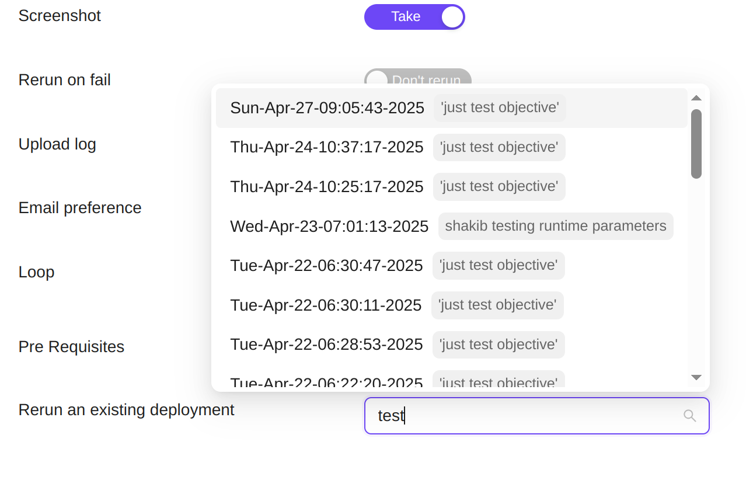Click the scrollbar up arrow in the dropdown list
Image resolution: width=746 pixels, height=494 pixels.
pos(696,98)
